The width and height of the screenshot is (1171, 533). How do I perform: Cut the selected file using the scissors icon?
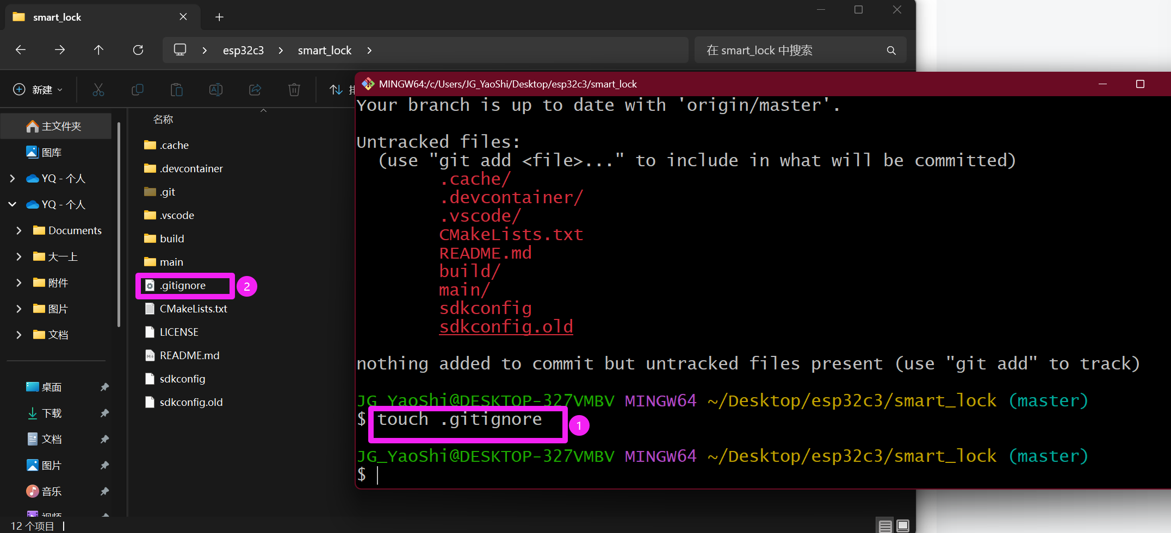pos(98,90)
